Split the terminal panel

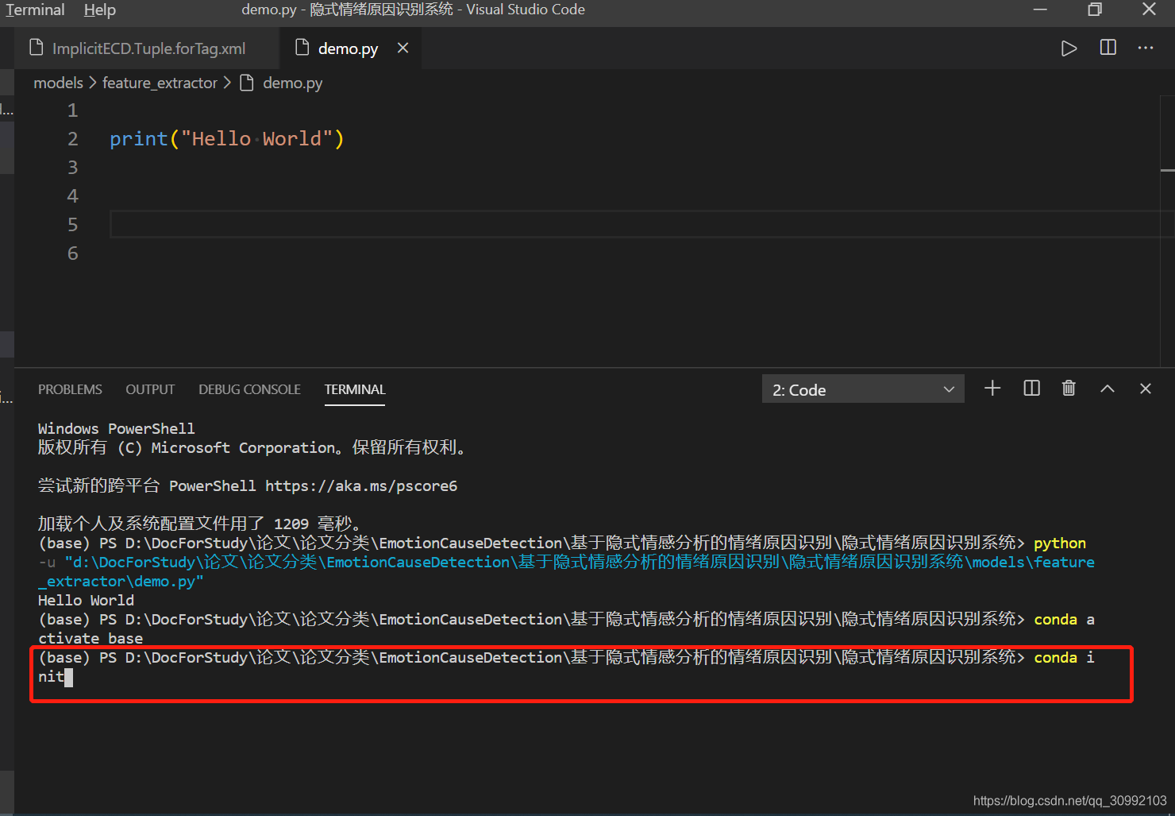coord(1031,388)
